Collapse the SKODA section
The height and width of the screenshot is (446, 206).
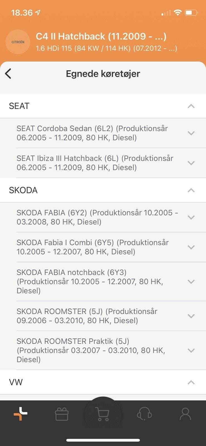(191, 190)
